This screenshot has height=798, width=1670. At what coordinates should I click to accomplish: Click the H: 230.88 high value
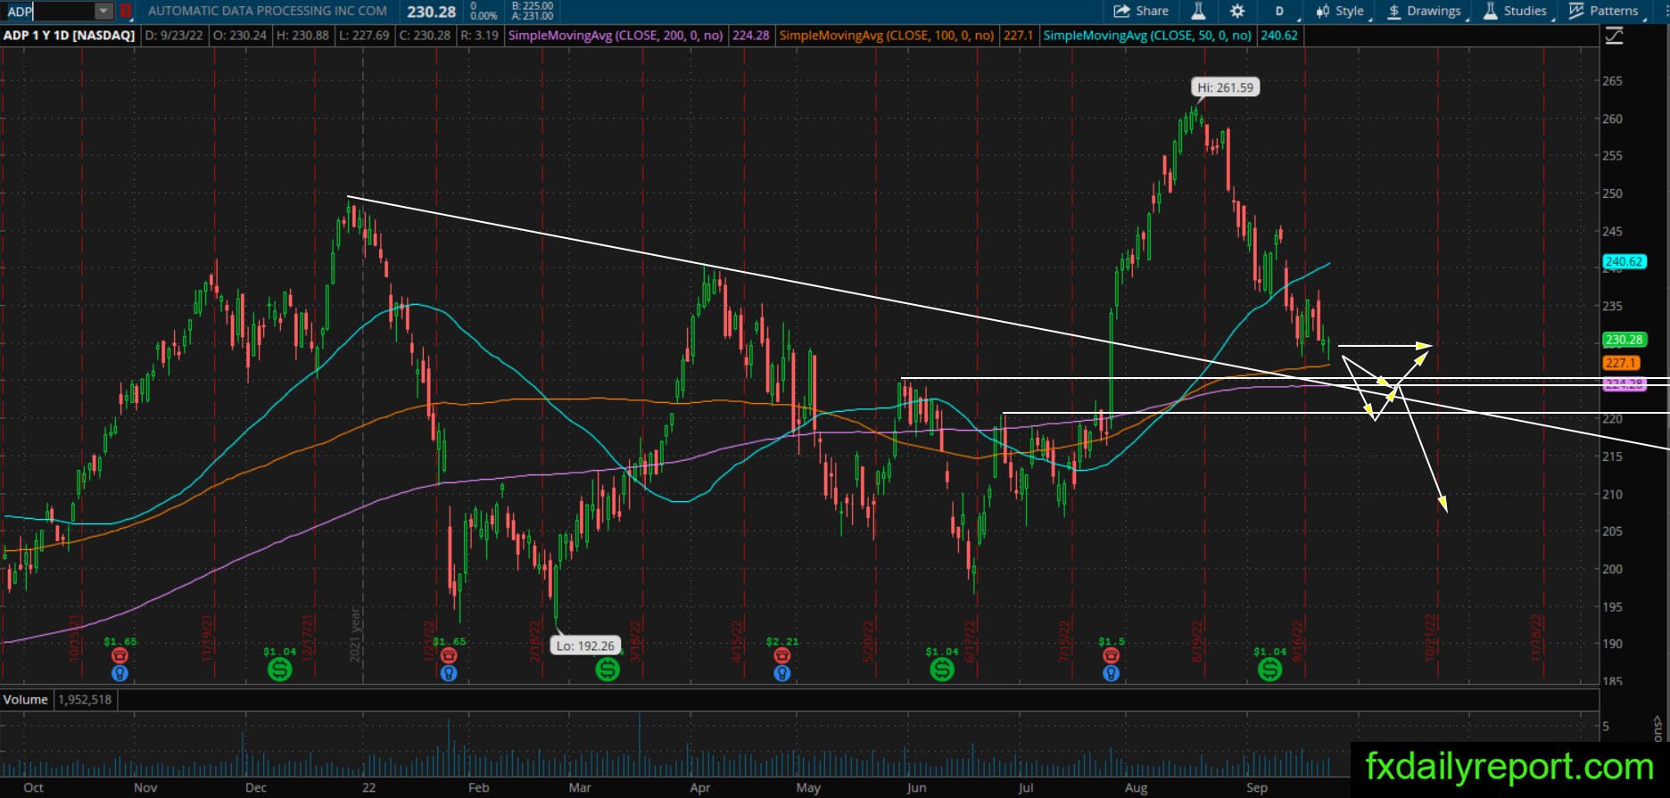click(x=302, y=36)
